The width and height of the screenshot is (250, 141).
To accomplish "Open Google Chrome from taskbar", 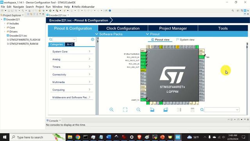I will (x=78, y=137).
